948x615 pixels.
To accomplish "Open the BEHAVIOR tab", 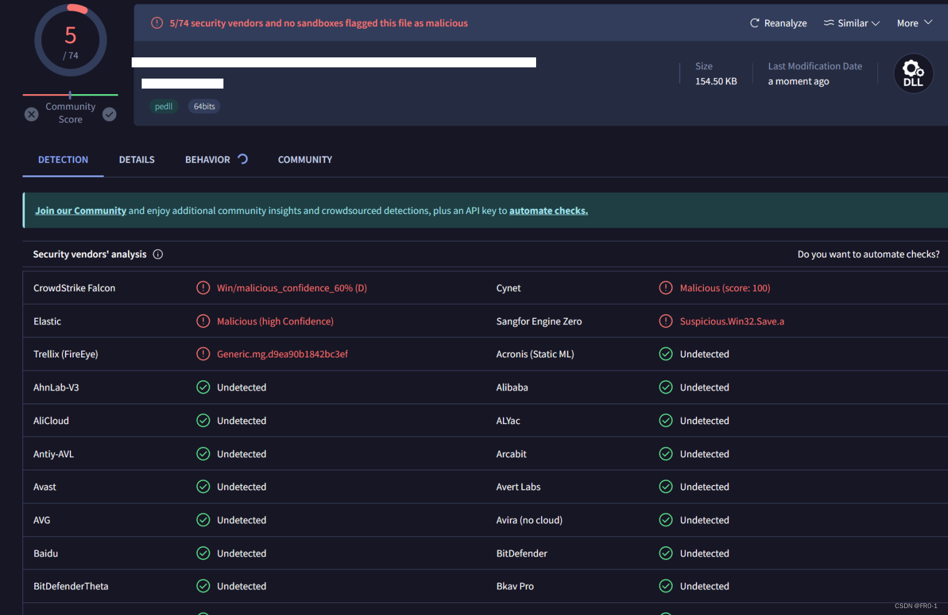I will (x=208, y=160).
